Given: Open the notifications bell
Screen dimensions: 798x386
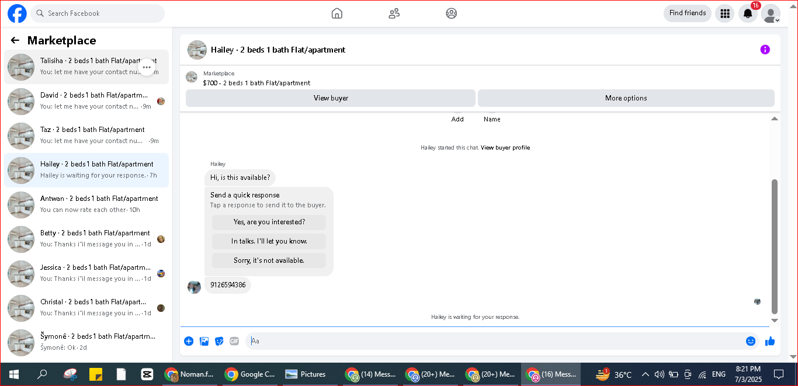Looking at the screenshot, I should [x=748, y=13].
